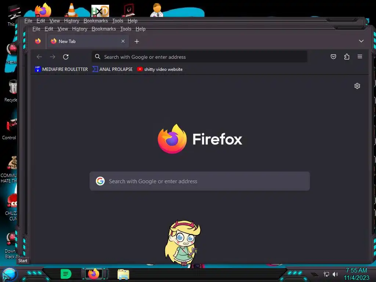The width and height of the screenshot is (376, 282).
Task: Click the Google logo in the search box
Action: 100,181
